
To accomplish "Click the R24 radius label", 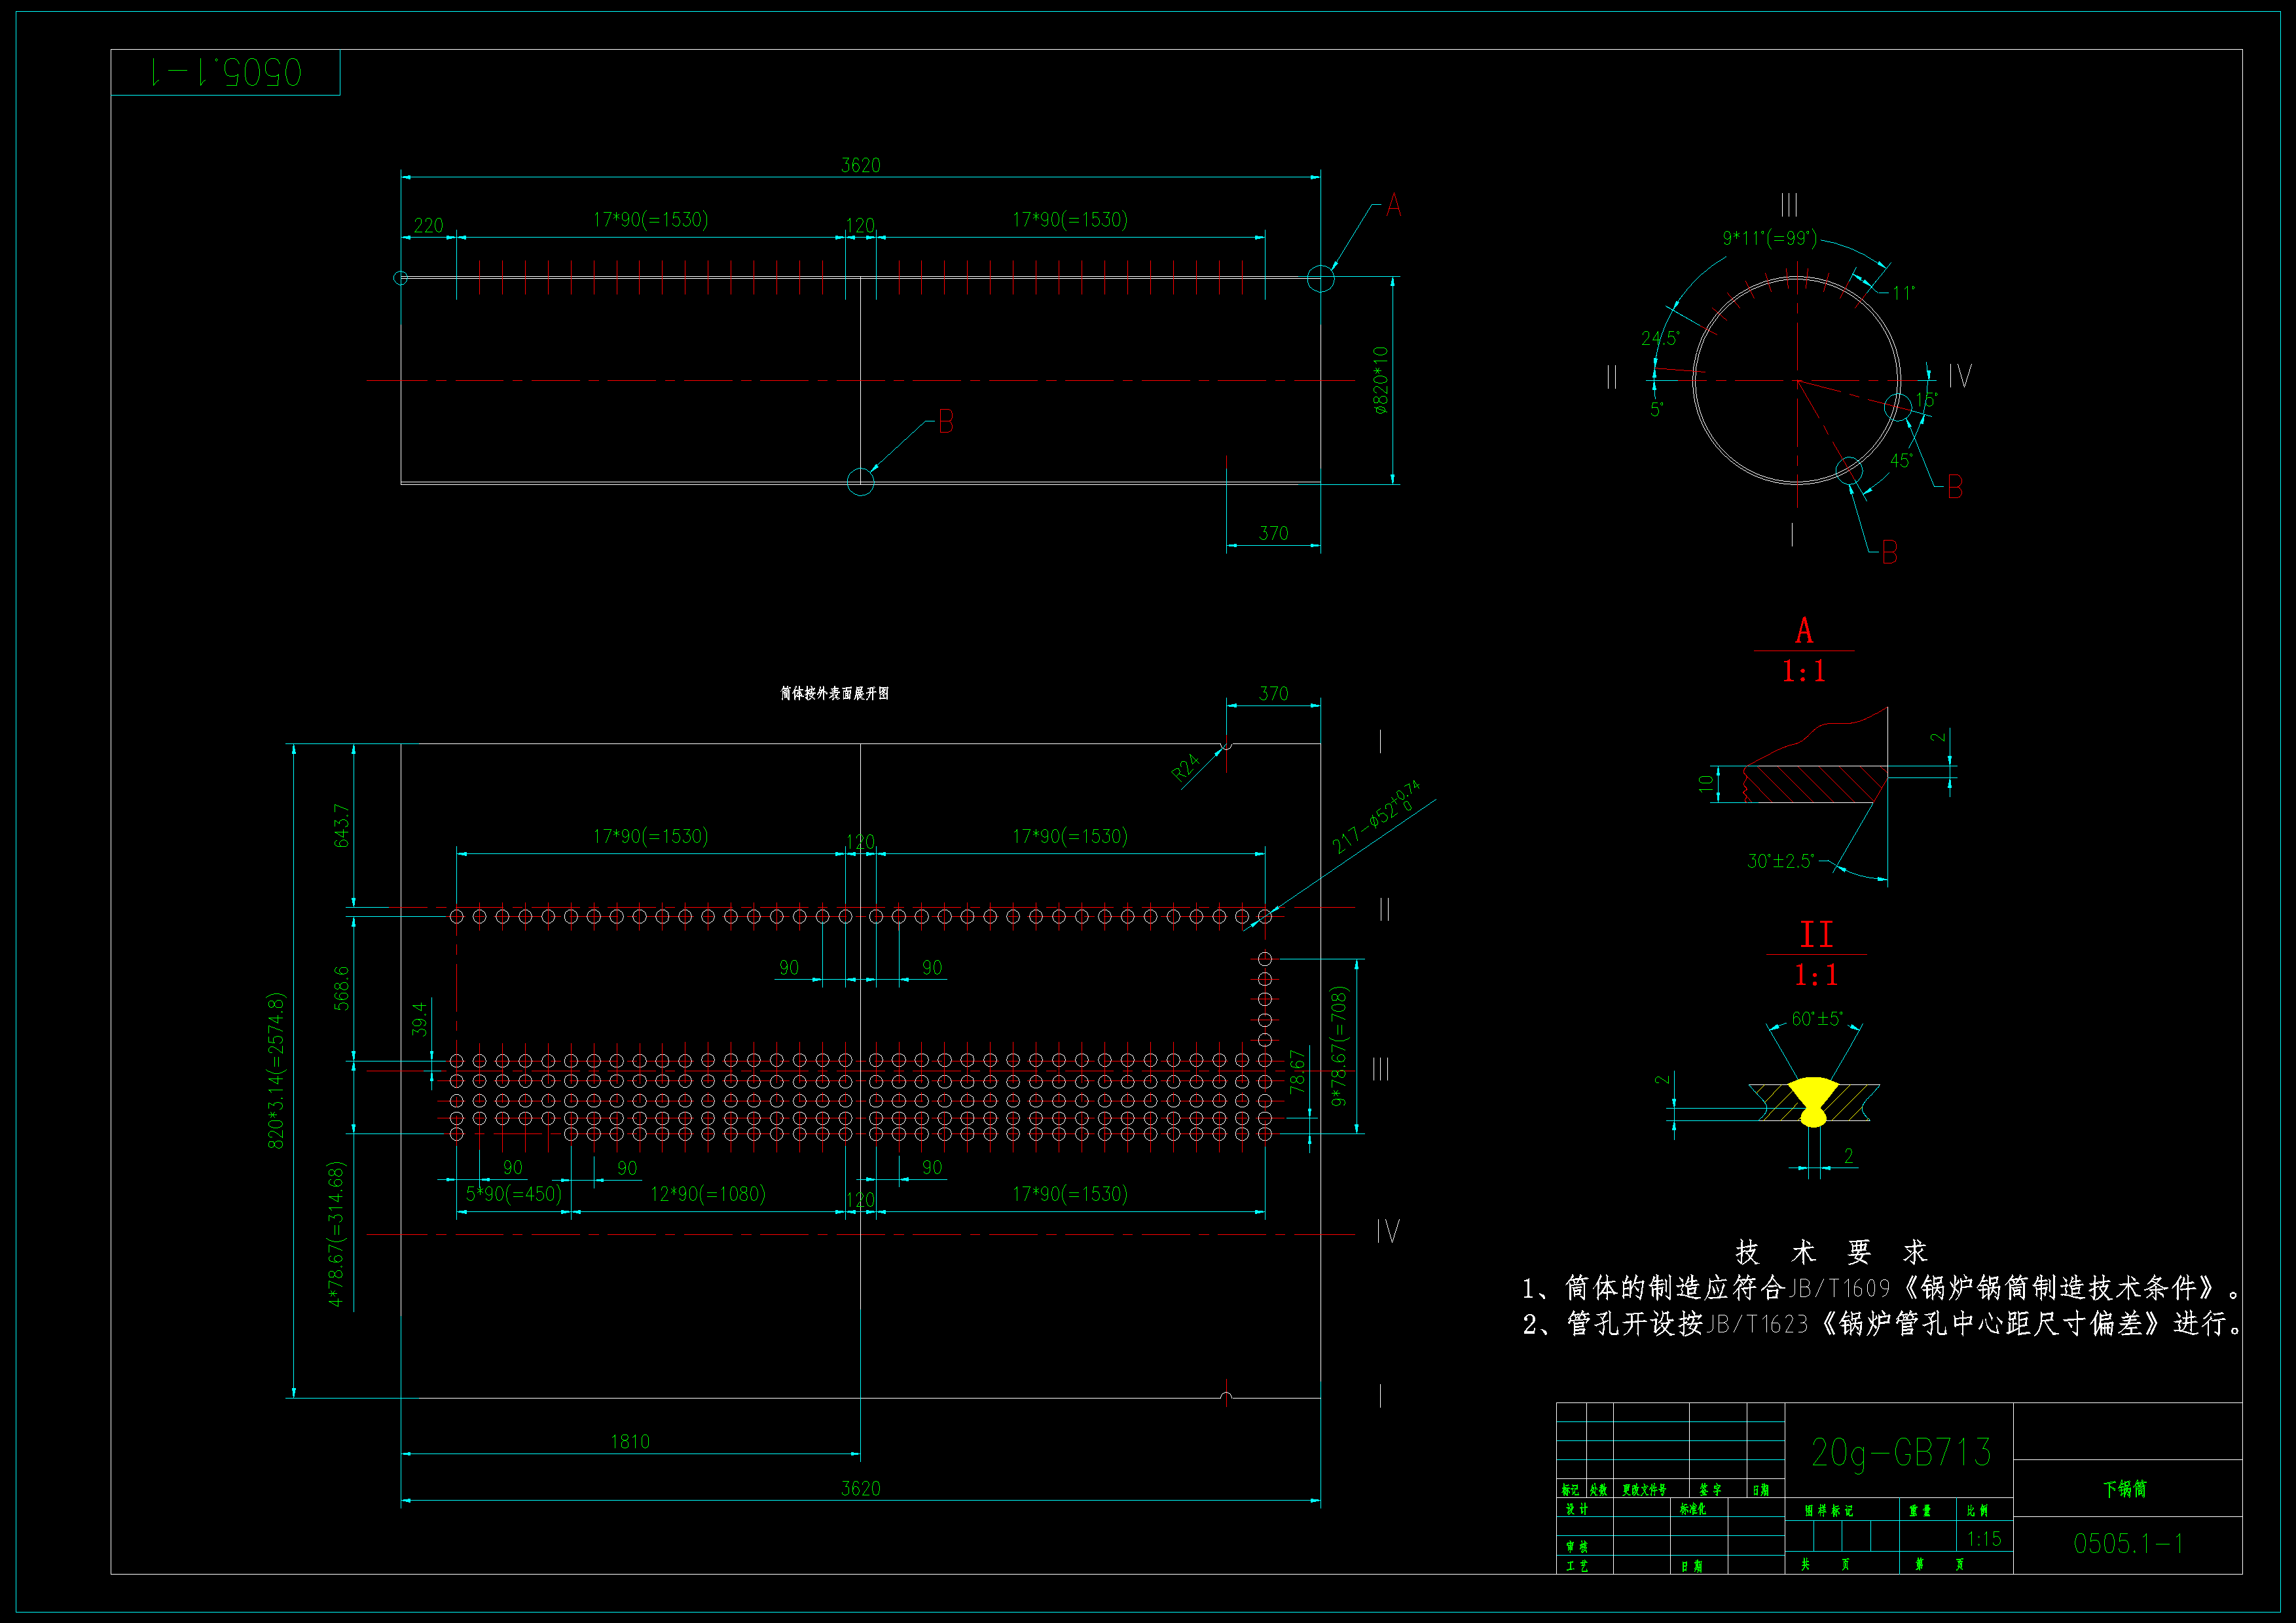I will 1185,768.
